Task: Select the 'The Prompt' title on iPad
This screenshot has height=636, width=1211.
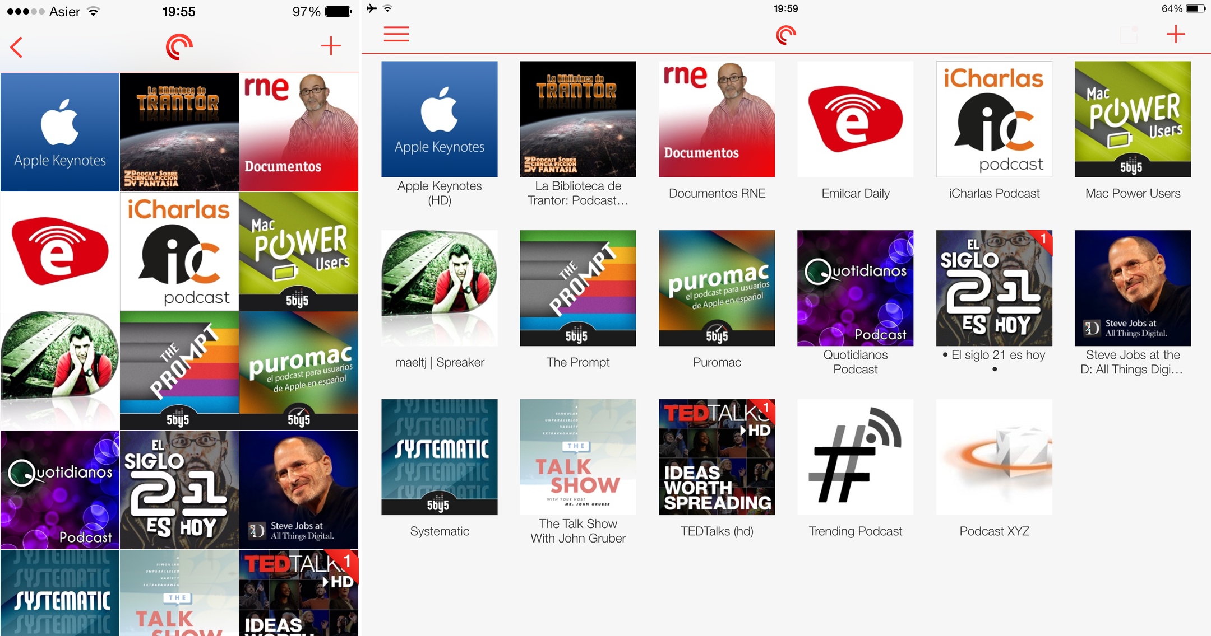Action: [x=578, y=362]
